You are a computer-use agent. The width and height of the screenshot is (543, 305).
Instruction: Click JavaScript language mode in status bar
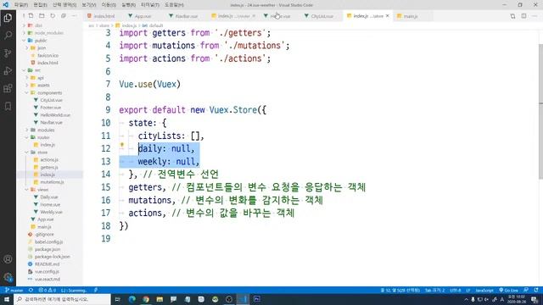484,290
